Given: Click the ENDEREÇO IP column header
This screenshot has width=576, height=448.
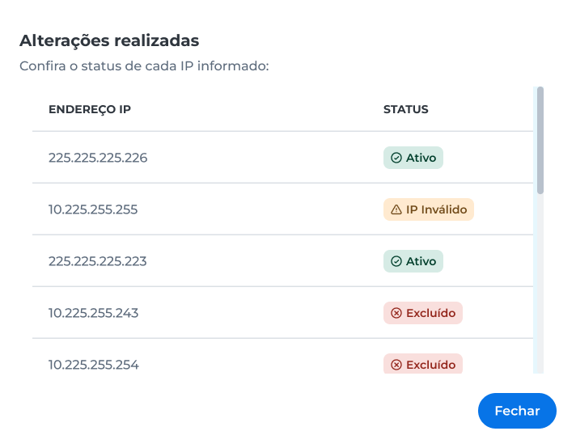Looking at the screenshot, I should point(90,109).
